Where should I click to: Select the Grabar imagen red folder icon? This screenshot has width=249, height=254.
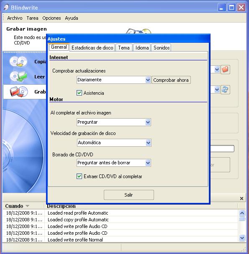(x=19, y=91)
